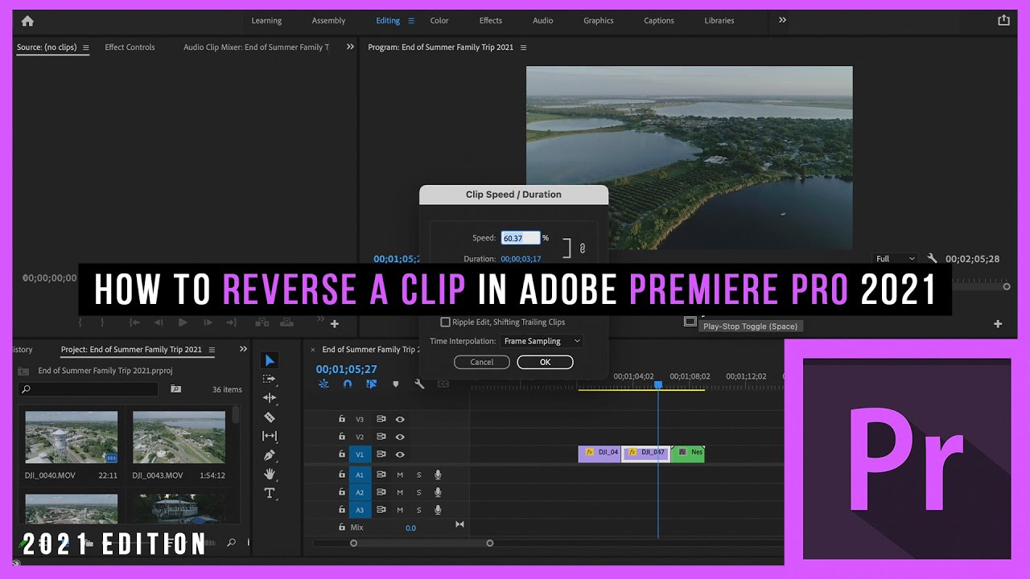Toggle track lock on V3

pyautogui.click(x=341, y=419)
